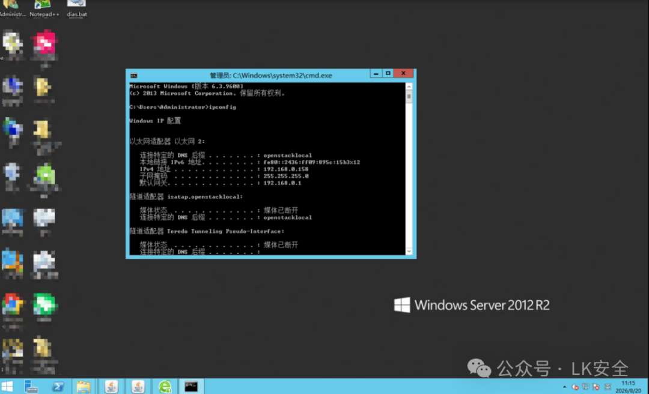The width and height of the screenshot is (649, 394).
Task: Select the cmd.exe taskbar button
Action: (191, 387)
